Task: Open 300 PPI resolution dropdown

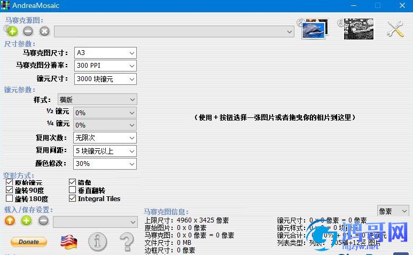Action: (x=105, y=66)
